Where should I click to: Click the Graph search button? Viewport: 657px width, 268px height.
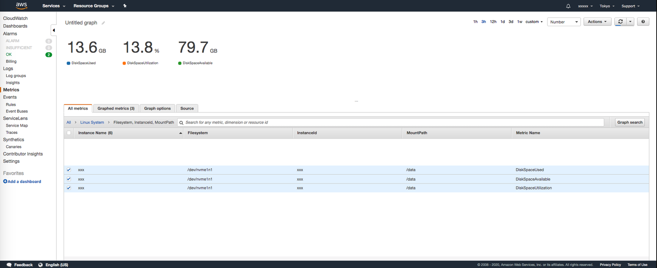click(630, 122)
